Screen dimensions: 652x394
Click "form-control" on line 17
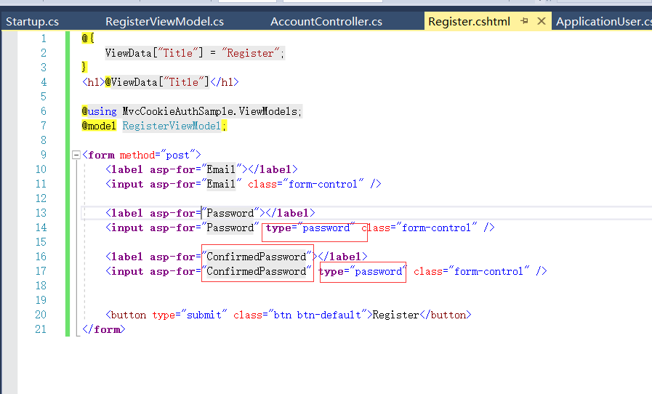(x=488, y=272)
